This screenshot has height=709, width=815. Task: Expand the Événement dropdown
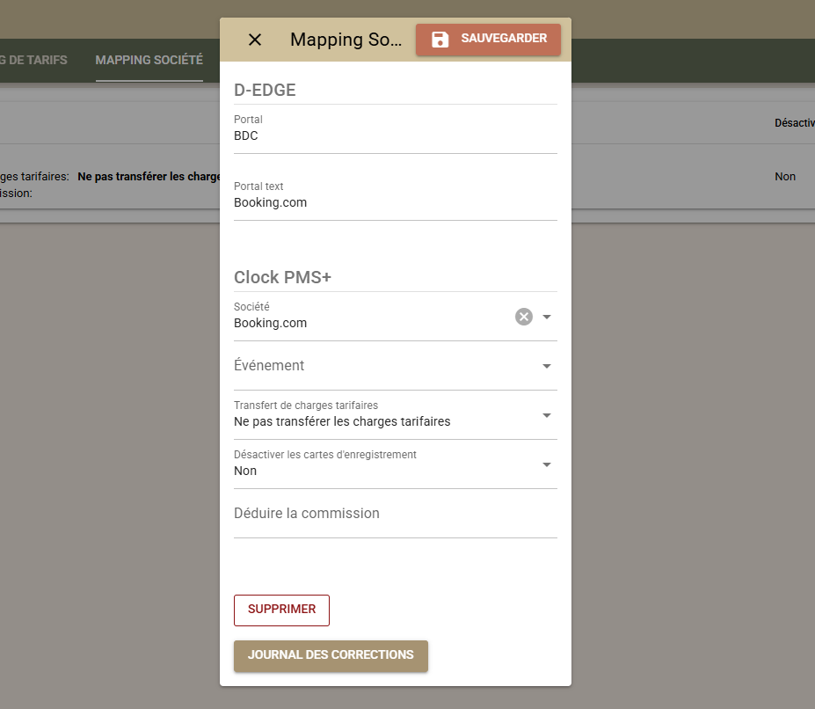pyautogui.click(x=396, y=366)
